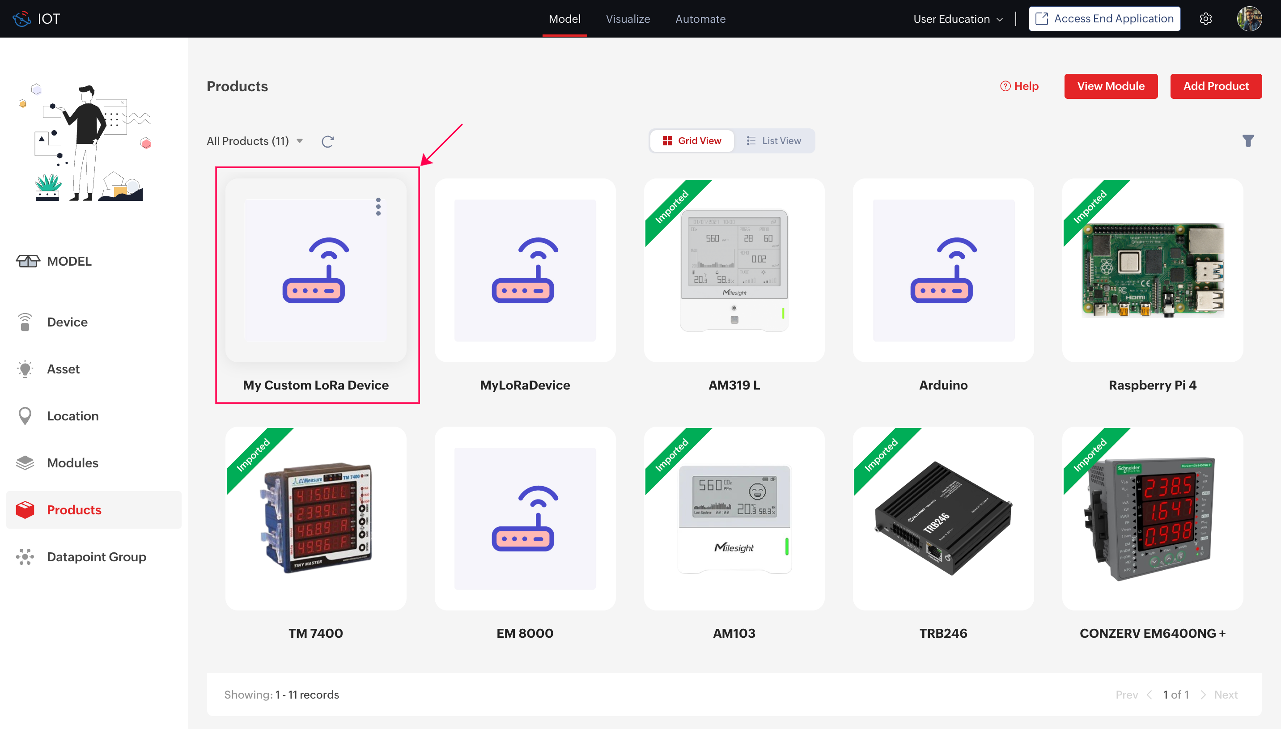
Task: Switch to List View
Action: [x=774, y=141]
